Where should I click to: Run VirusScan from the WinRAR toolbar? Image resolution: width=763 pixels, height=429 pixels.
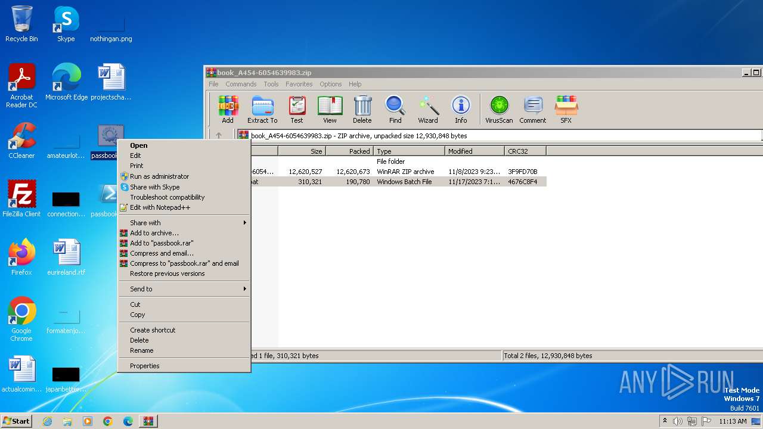coord(499,110)
